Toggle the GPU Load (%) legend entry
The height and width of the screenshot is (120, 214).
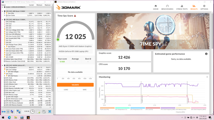(153, 108)
